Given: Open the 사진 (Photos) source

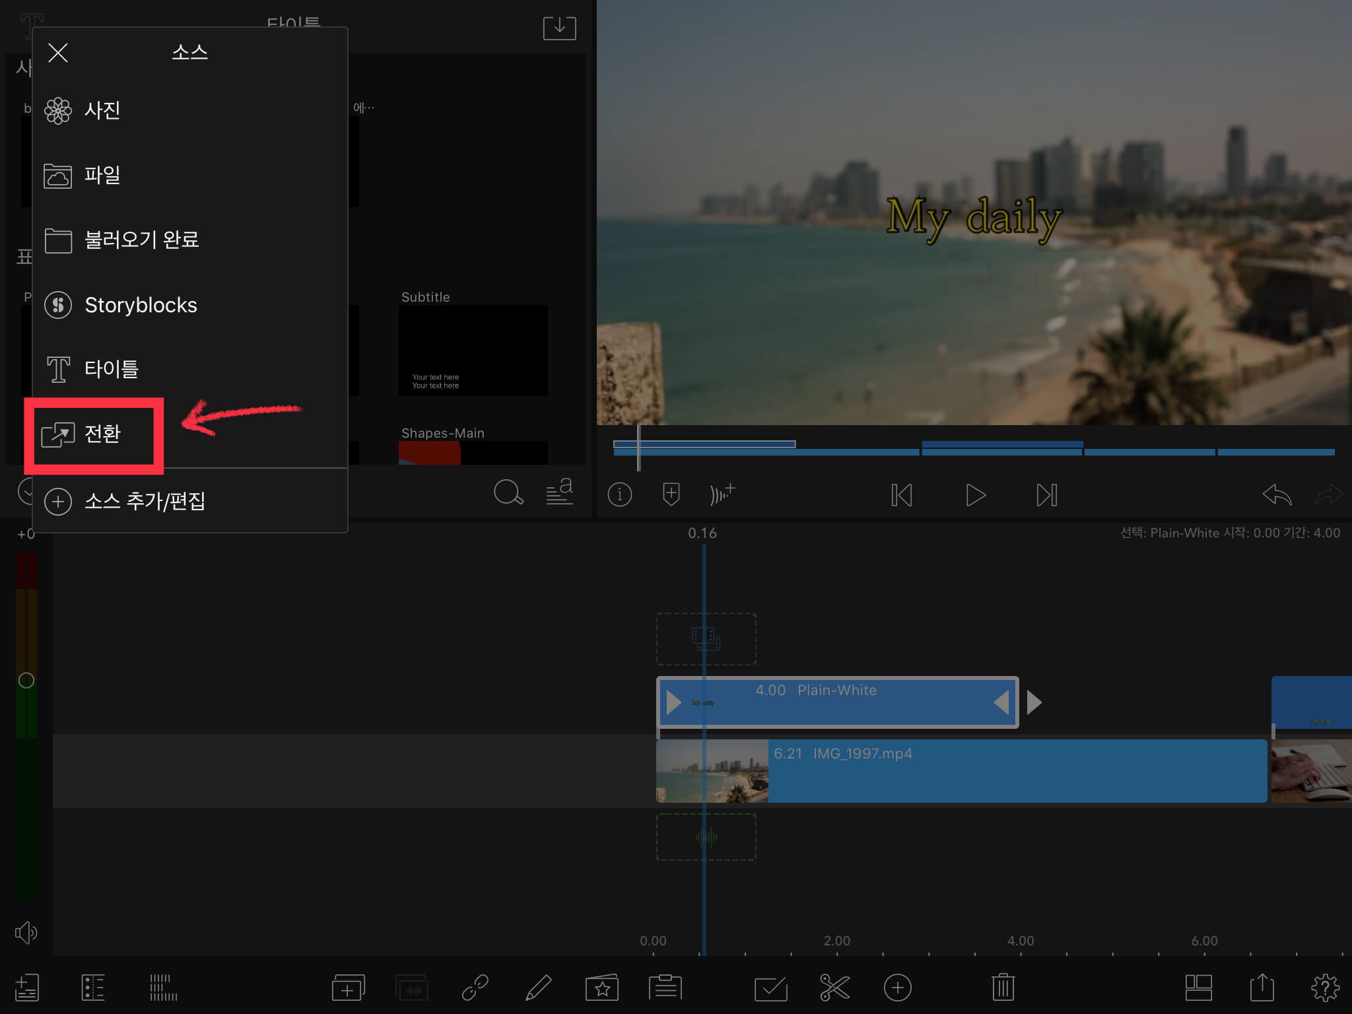Looking at the screenshot, I should tap(102, 110).
